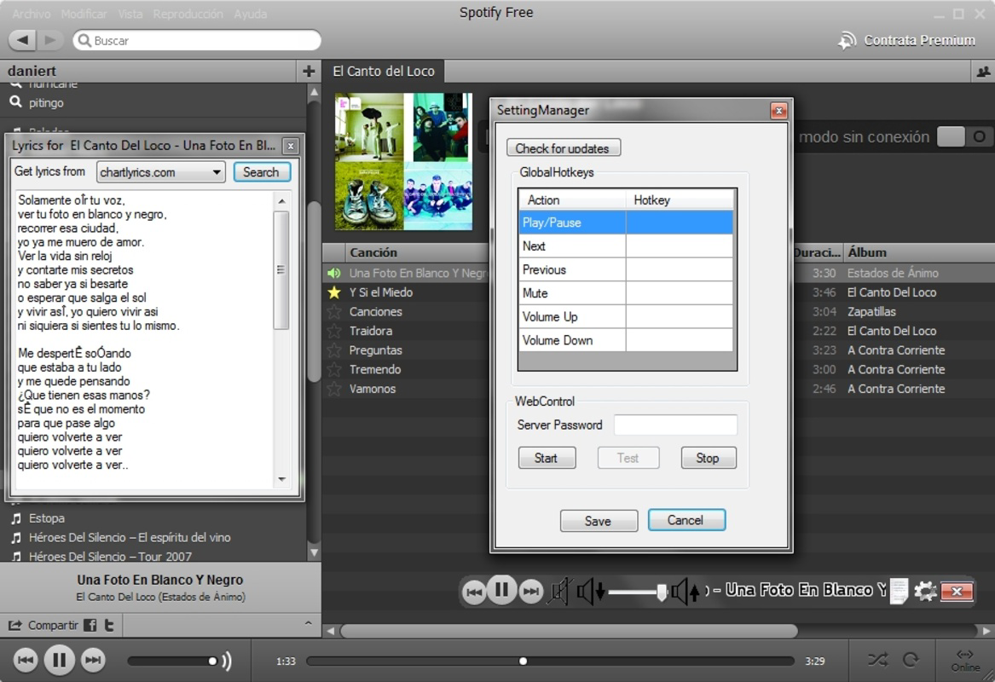Open settings with the gear icon
Image resolution: width=995 pixels, height=682 pixels.
(x=925, y=592)
